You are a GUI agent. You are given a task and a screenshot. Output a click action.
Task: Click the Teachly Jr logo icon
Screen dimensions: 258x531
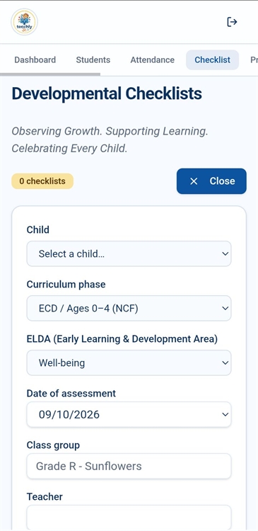[24, 22]
